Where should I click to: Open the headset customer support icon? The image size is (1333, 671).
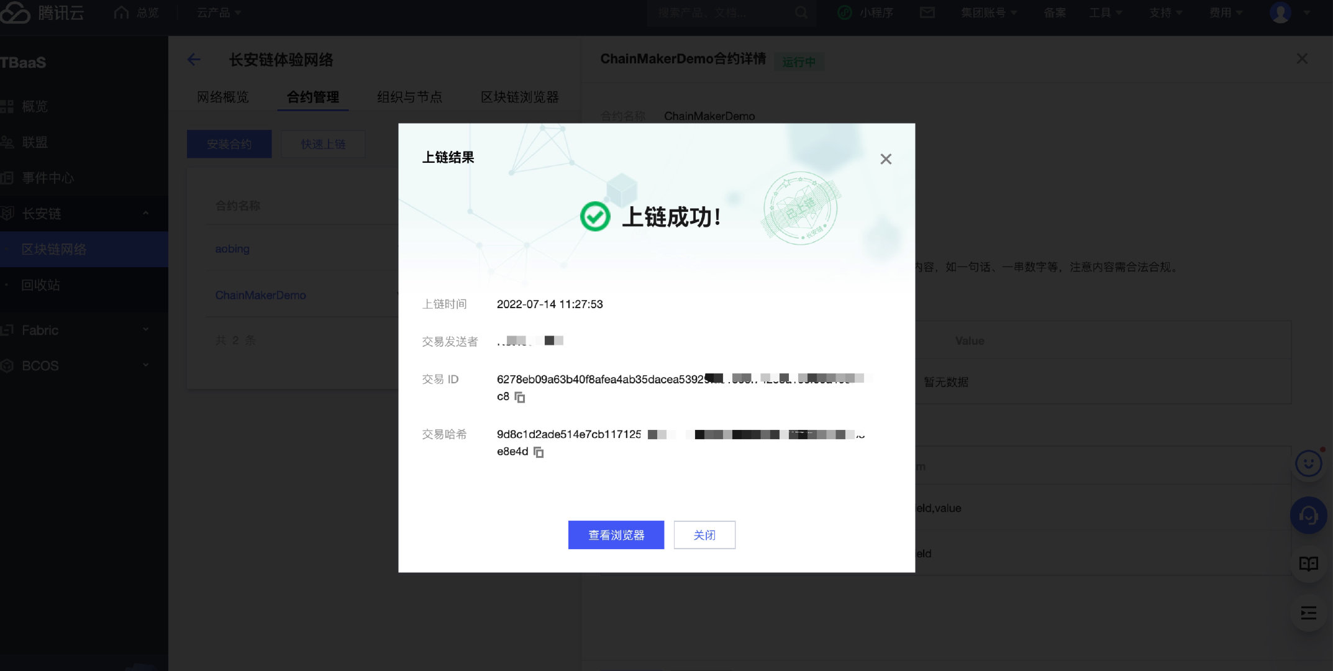1308,515
